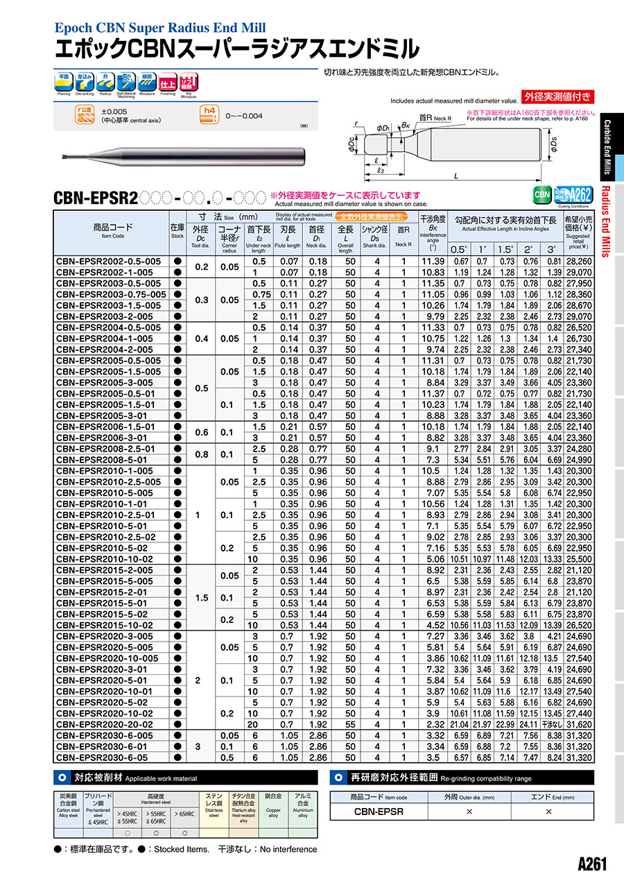Click the orange r tolerance icon
This screenshot has height=883, width=624.
click(85, 114)
